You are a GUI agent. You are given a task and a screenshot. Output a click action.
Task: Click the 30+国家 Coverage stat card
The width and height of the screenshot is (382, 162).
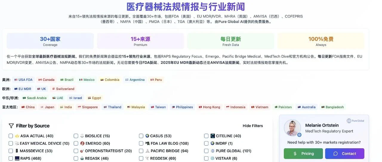pyautogui.click(x=50, y=41)
